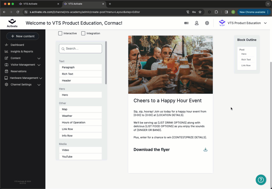Select the Video block
This screenshot has width=272, height=189.
[x=80, y=150]
